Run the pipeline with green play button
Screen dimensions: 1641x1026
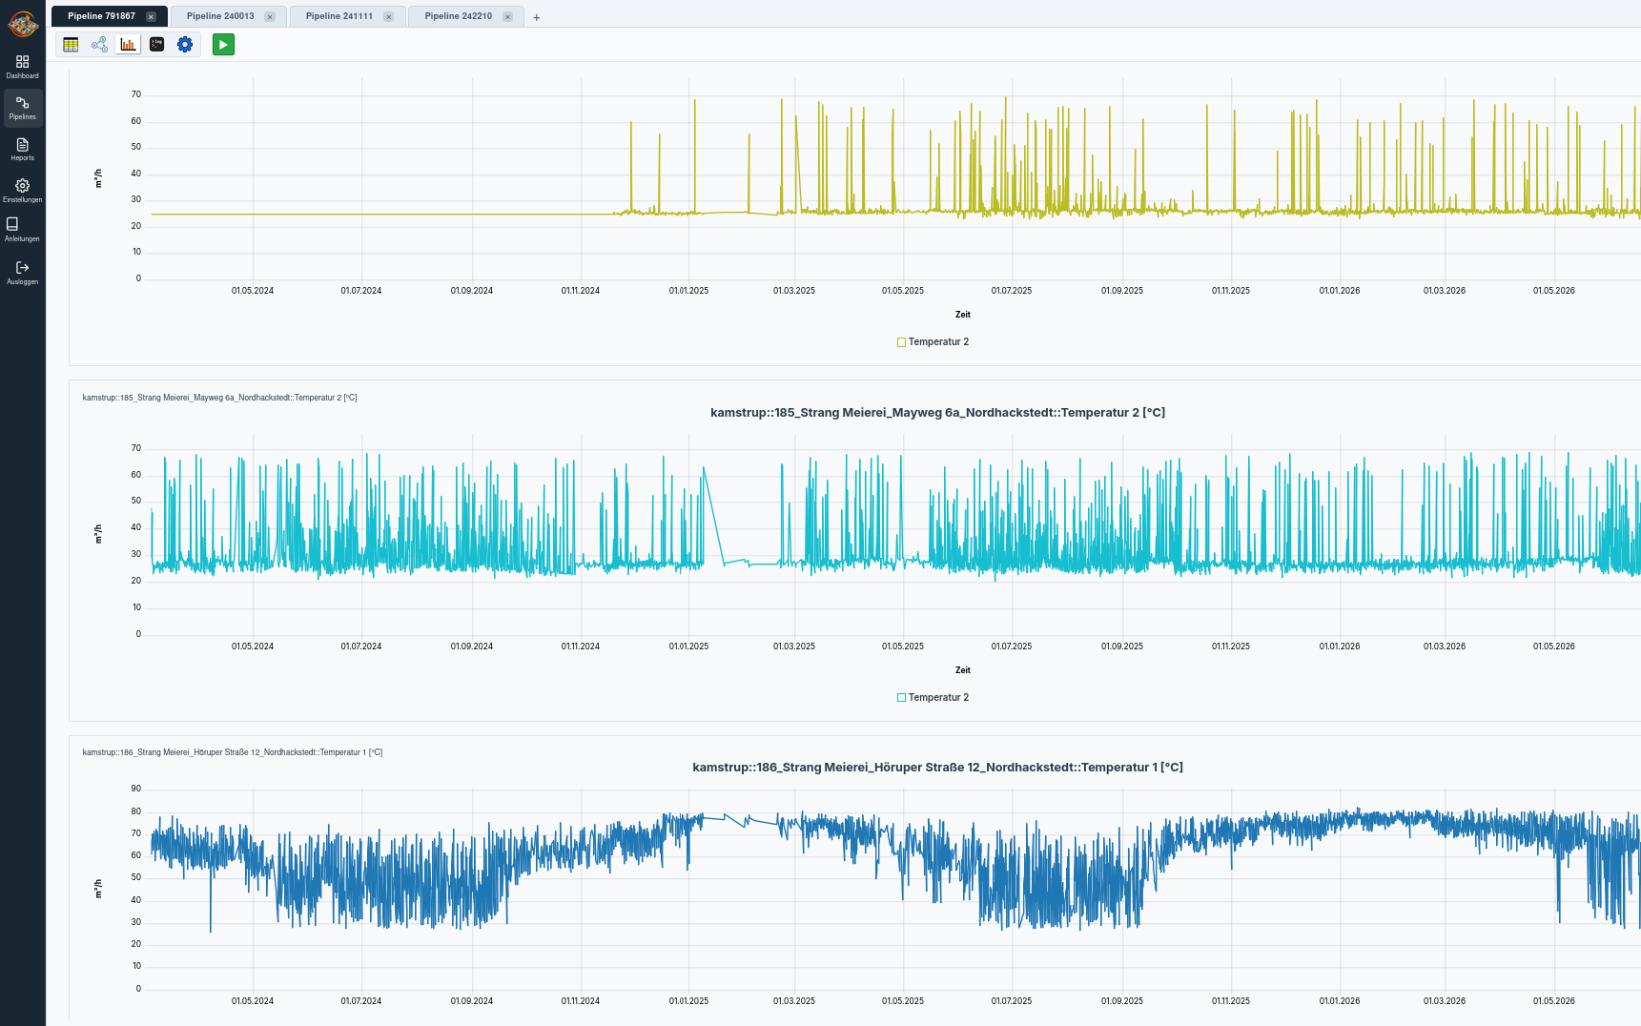pyautogui.click(x=223, y=45)
